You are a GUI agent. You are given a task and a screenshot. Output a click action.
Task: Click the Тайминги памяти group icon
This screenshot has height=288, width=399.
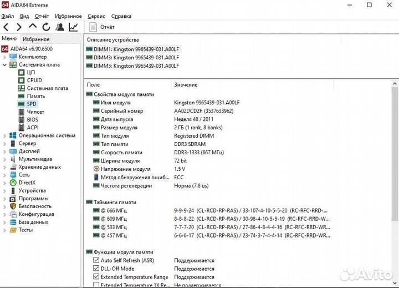tap(89, 202)
